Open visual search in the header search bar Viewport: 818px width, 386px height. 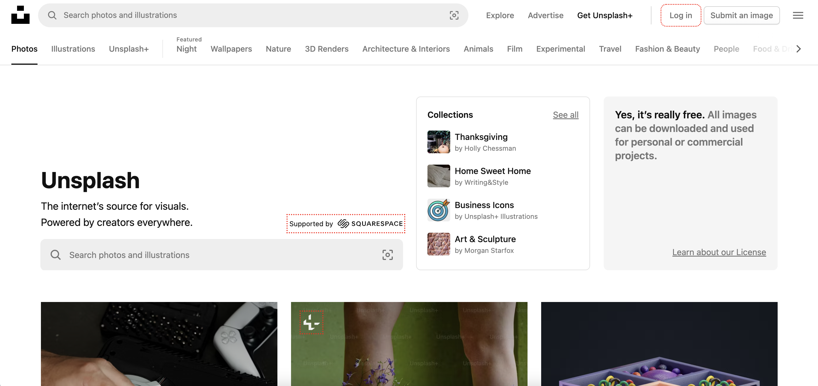454,15
